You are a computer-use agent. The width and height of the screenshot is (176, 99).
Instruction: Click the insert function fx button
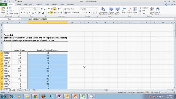click(x=30, y=19)
